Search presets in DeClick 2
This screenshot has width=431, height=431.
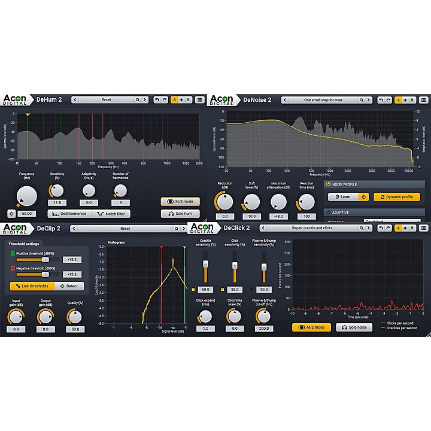coord(362,228)
